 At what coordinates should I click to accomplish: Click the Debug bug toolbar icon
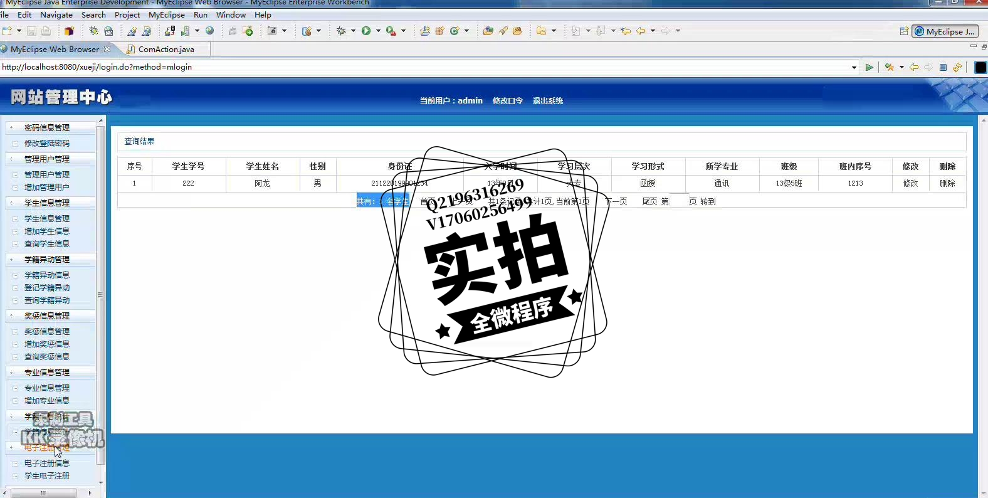tap(341, 31)
